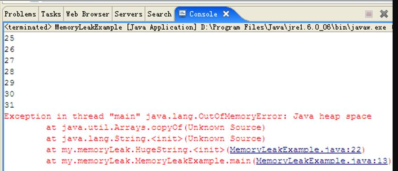Click the my.memoryLeak.MemoryLeakExample.main text

(x=156, y=161)
